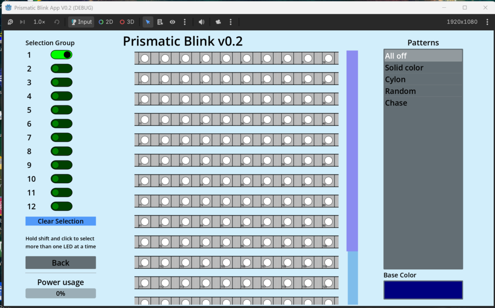Switch to the 2D view mode
Screen dimensions: 495x308
106,22
